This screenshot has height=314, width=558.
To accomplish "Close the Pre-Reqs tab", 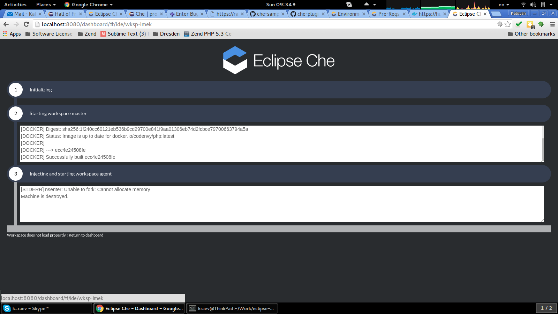I will 404,14.
